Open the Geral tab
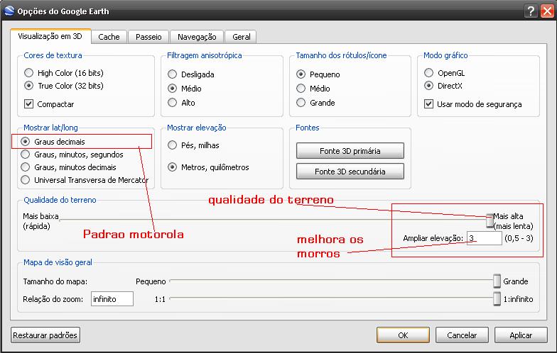Viewport: 557px width, 353px height. (x=242, y=37)
